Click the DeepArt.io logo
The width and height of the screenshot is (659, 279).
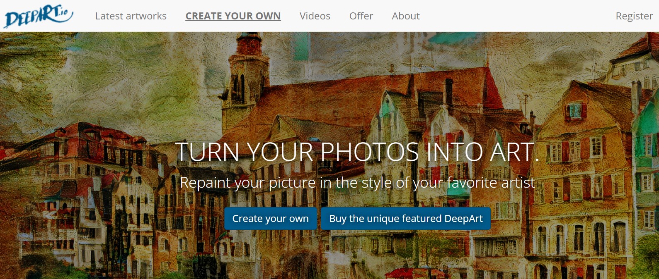click(x=38, y=17)
